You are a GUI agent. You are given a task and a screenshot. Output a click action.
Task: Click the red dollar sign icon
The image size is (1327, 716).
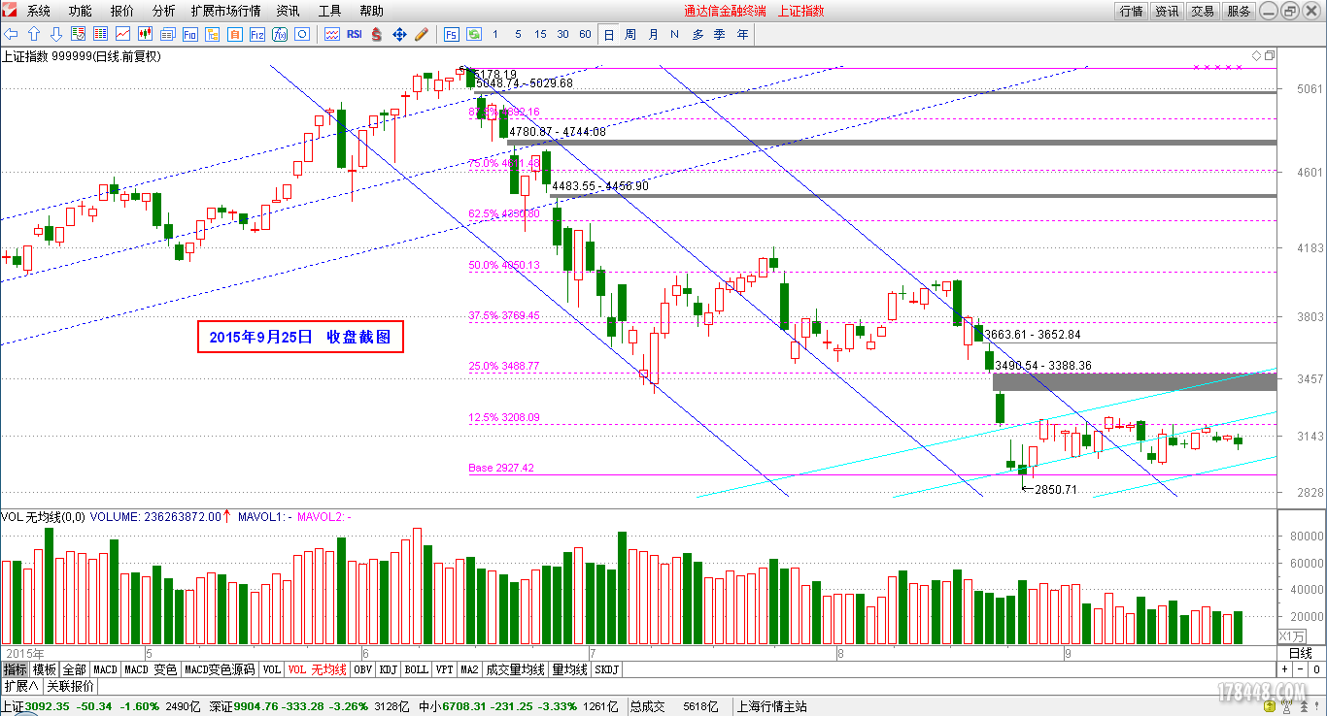(x=377, y=34)
